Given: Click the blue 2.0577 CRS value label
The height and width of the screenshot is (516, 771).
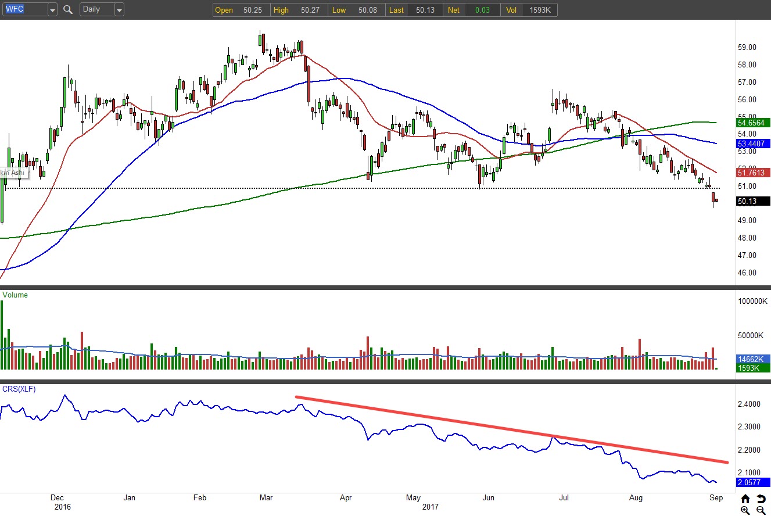Looking at the screenshot, I should tap(753, 482).
